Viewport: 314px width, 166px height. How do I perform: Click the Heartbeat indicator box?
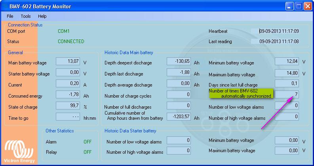coord(254,31)
